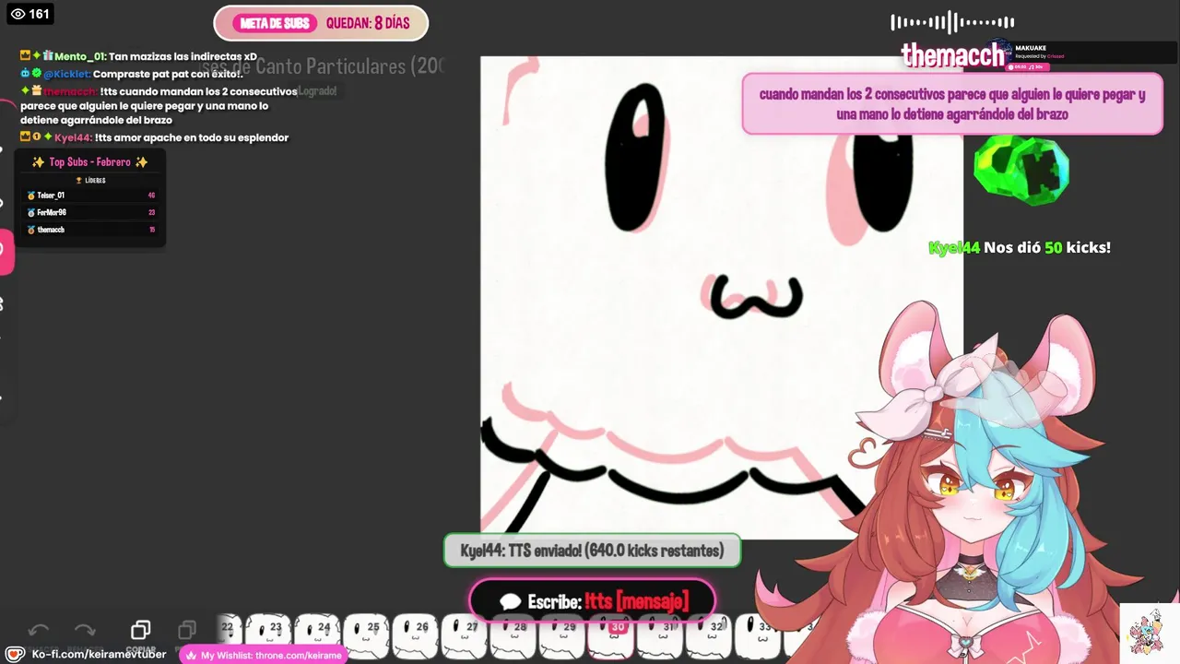1180x664 pixels.
Task: Click the chat bubble icon beside Escribe
Action: (x=511, y=602)
